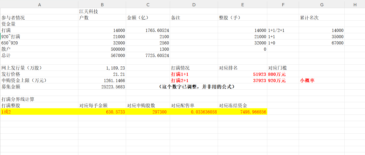Viewport: 365px width, 155px height.
Task: Click the 打满情况 header cell
Action: coord(194,68)
